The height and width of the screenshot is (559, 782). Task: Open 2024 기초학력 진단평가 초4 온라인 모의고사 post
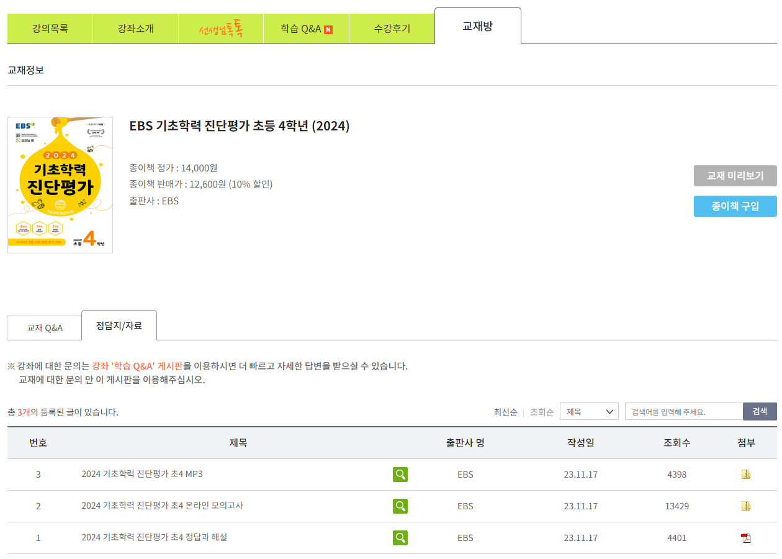point(162,506)
